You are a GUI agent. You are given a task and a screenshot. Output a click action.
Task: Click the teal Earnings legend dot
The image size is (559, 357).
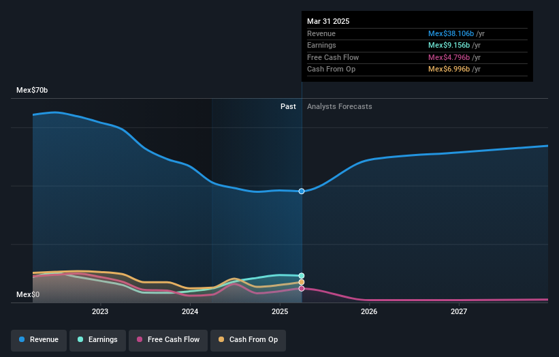80,339
